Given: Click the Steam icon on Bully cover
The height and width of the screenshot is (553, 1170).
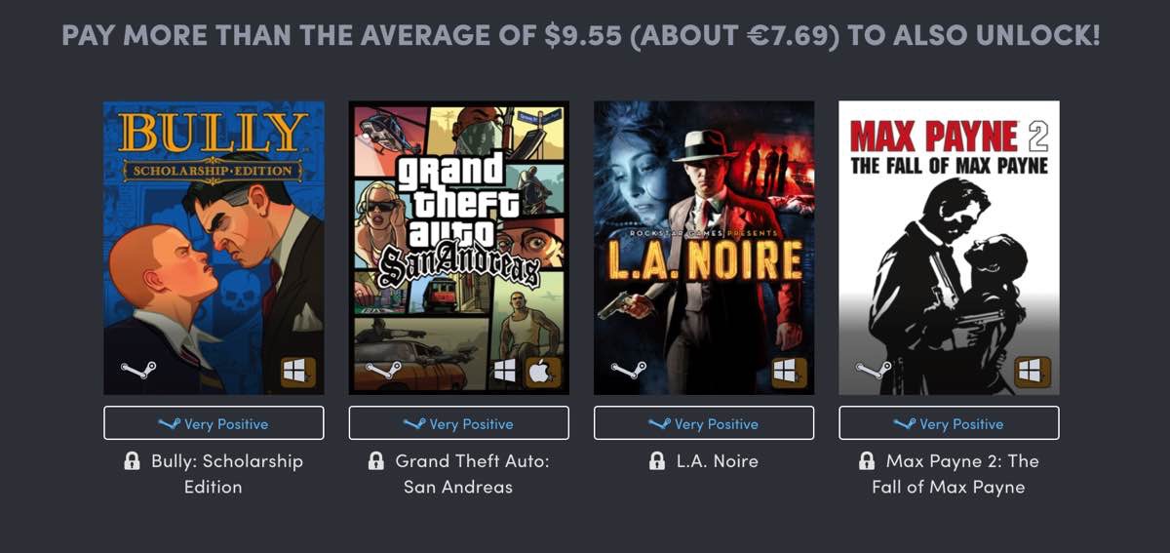Looking at the screenshot, I should pyautogui.click(x=138, y=371).
